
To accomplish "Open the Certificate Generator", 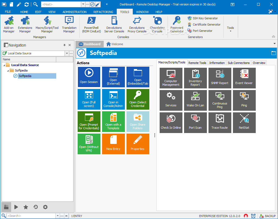I will coord(204,24).
